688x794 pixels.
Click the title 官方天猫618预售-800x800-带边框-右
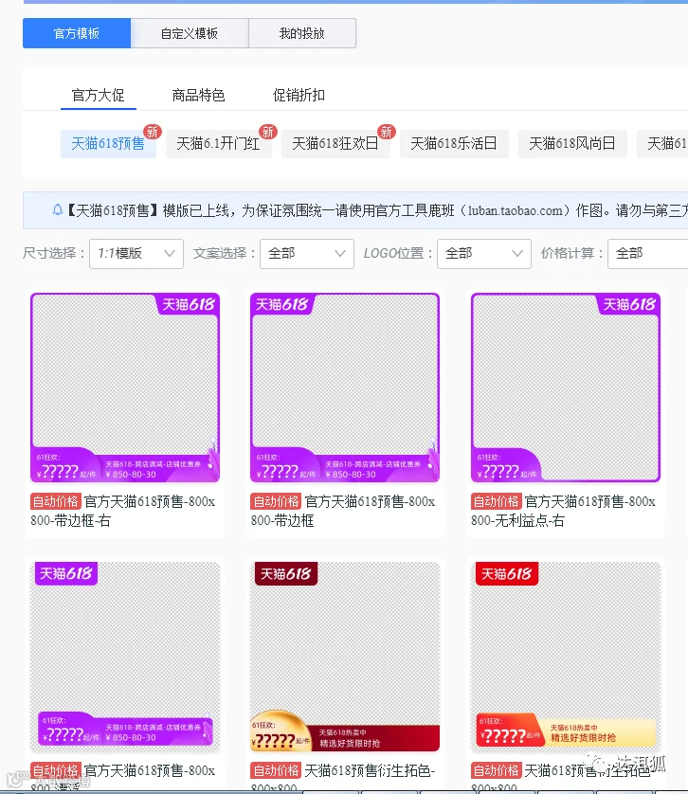pyautogui.click(x=122, y=511)
